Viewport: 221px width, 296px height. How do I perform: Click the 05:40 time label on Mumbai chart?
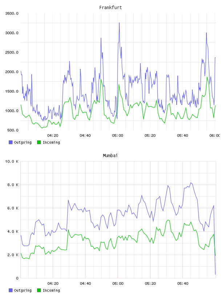183,284
